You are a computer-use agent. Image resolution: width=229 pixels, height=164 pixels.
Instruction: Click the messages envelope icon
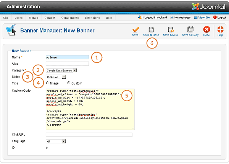[172, 18]
